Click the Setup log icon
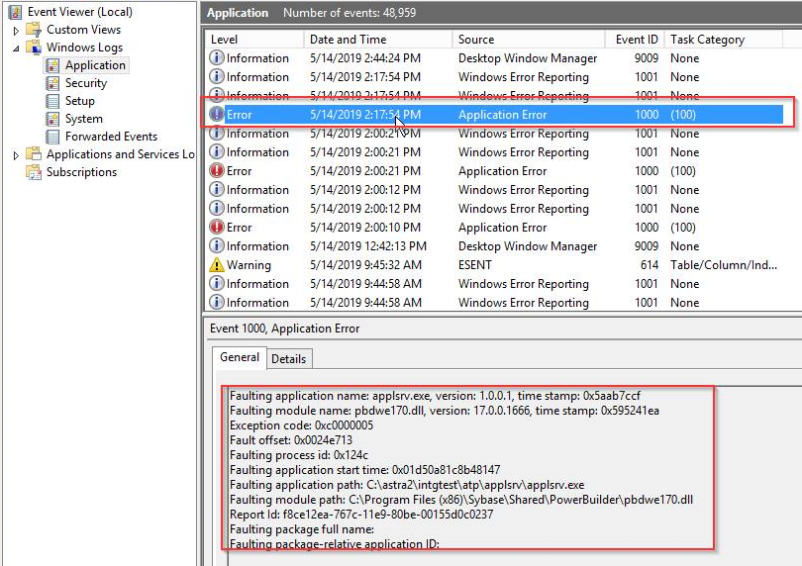This screenshot has height=566, width=802. click(x=53, y=101)
